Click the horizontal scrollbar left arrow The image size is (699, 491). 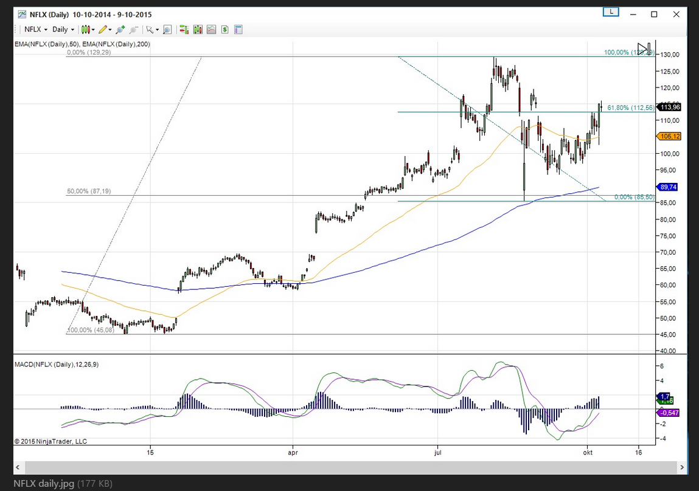coord(18,467)
